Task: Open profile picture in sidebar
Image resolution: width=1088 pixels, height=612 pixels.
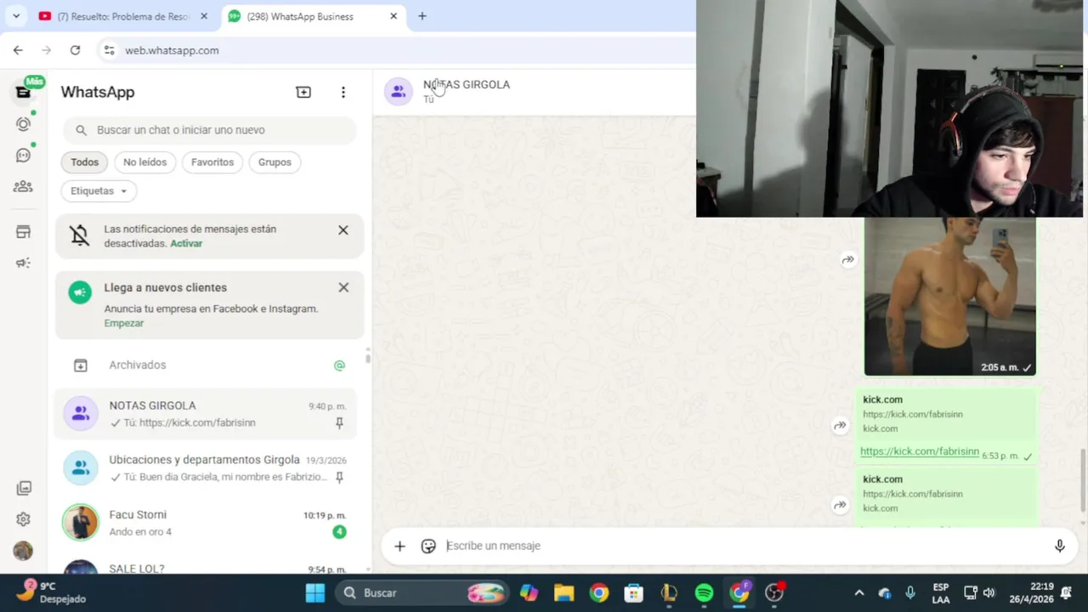Action: pos(23,551)
